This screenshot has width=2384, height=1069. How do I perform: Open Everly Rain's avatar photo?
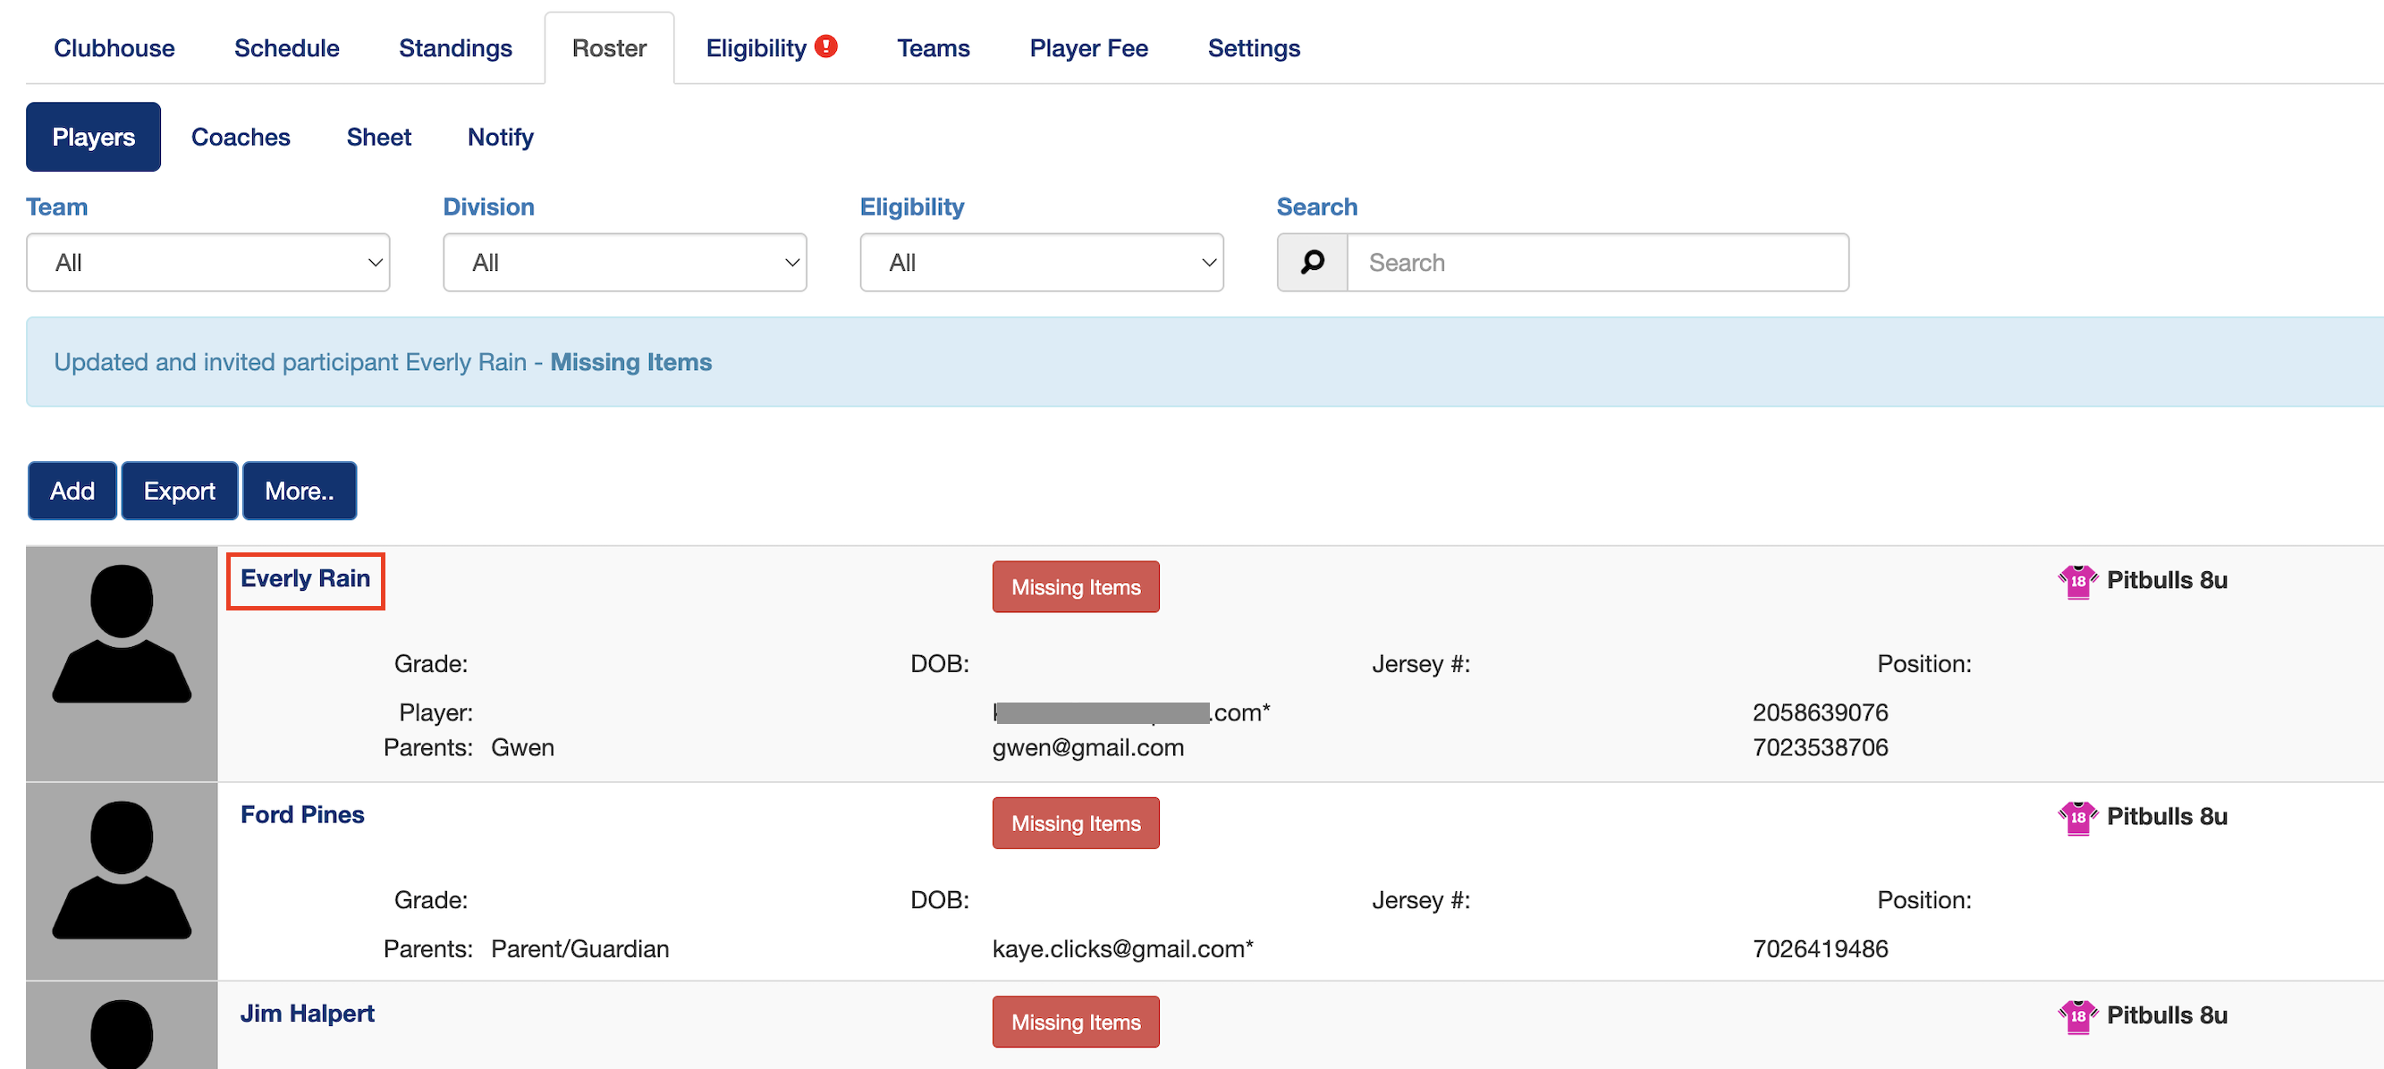[x=122, y=663]
